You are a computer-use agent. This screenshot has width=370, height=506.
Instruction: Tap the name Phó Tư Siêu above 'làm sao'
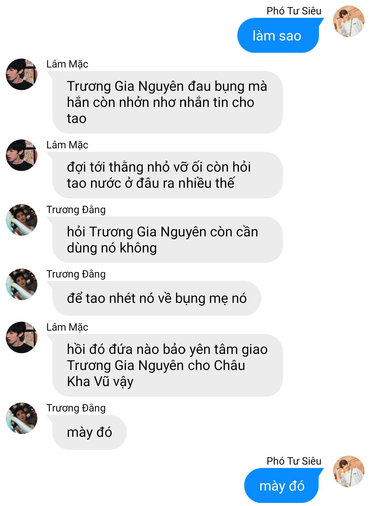294,11
